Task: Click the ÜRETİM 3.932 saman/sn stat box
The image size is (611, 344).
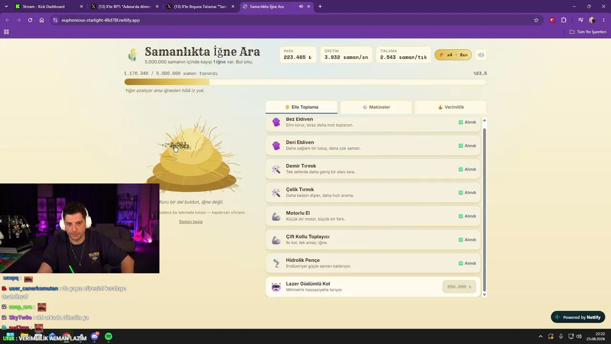Action: pyautogui.click(x=346, y=55)
